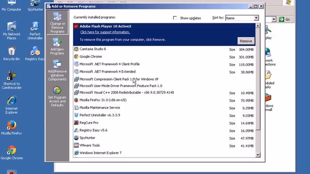Click the 47.97MB size value for SpyHunter

tap(247, 138)
